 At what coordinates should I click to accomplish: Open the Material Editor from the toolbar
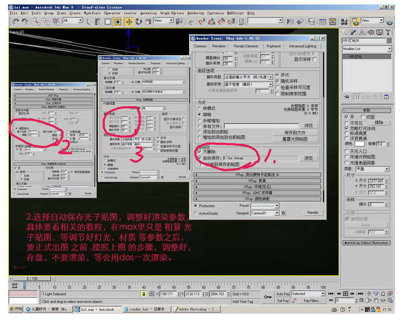(x=344, y=22)
